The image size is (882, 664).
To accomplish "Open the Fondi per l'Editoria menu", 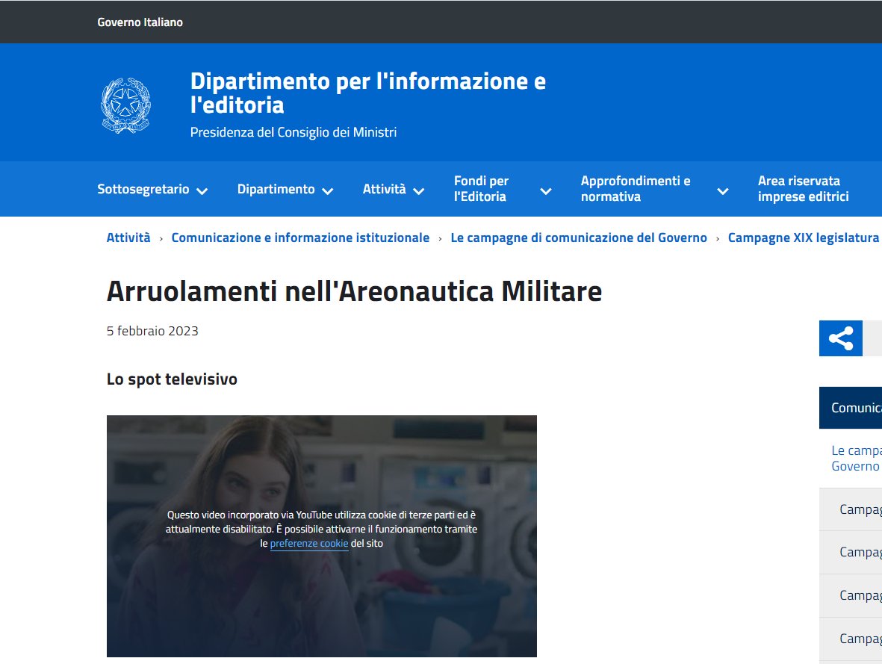I will pos(481,188).
